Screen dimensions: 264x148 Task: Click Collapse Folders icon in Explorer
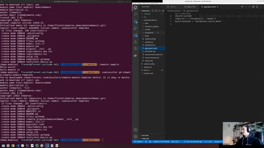[x=163, y=11]
